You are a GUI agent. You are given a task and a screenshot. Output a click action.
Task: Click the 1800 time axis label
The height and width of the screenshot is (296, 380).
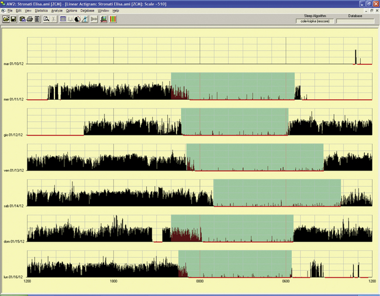point(113,281)
